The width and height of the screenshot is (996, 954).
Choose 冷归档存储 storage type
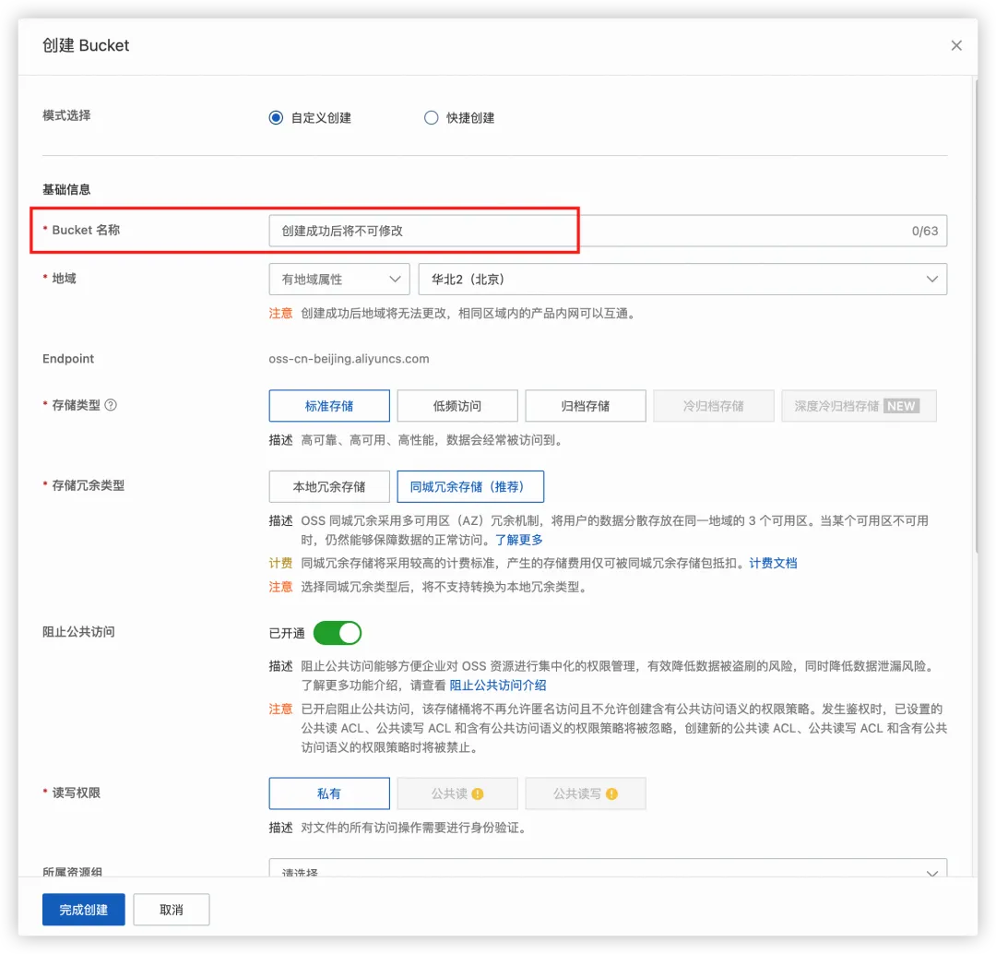pos(713,406)
